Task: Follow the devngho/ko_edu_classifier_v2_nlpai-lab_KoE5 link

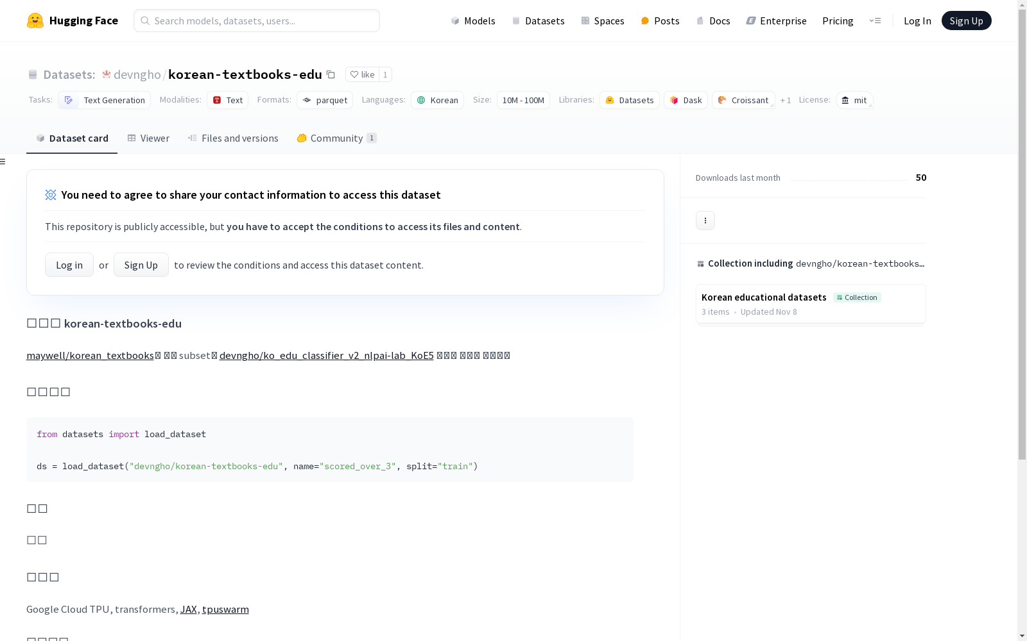Action: point(327,355)
